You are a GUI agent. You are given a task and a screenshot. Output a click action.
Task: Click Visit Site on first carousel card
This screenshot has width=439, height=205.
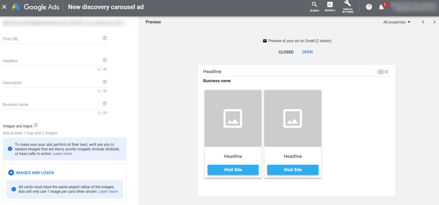pyautogui.click(x=233, y=170)
